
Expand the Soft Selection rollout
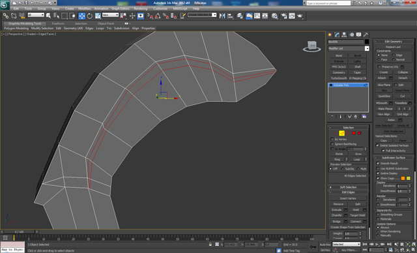click(x=348, y=187)
